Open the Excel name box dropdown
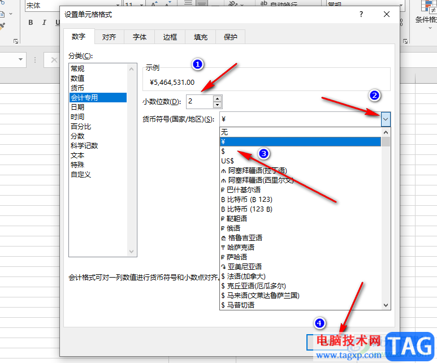This screenshot has height=363, width=437. coord(20,59)
